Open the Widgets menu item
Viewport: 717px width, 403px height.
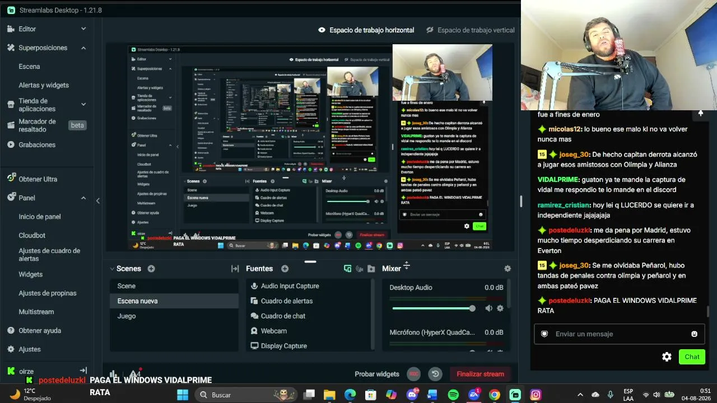coord(30,274)
